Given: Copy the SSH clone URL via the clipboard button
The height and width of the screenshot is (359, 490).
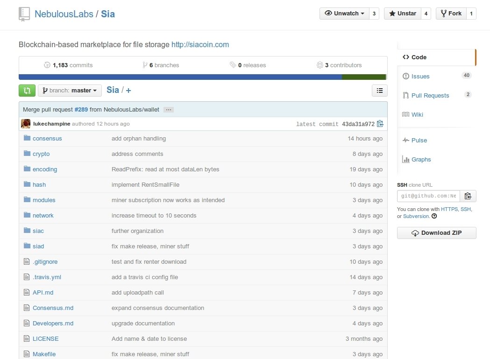Looking at the screenshot, I should (468, 196).
